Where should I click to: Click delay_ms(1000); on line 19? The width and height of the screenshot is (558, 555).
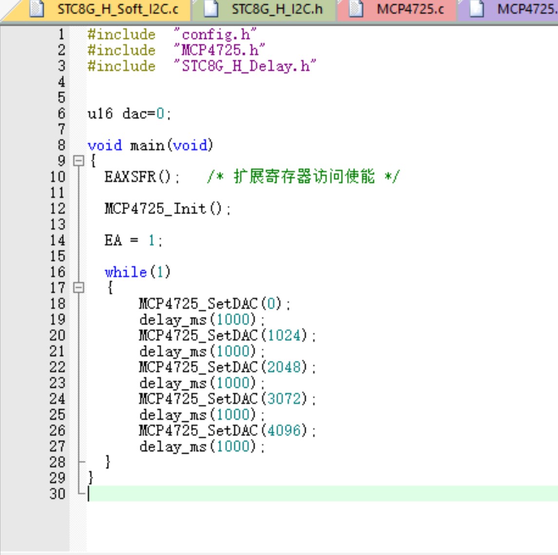[202, 319]
